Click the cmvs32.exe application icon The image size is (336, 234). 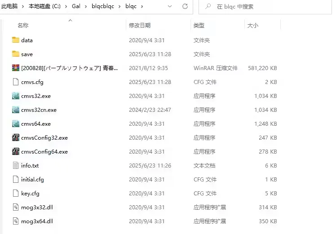pos(16,96)
